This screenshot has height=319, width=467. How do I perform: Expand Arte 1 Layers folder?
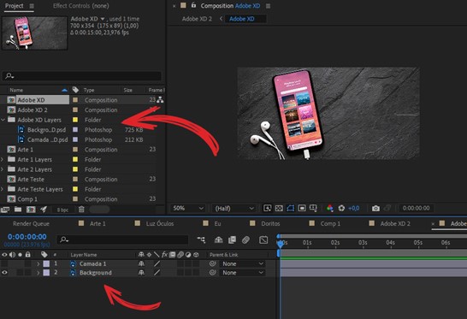(x=3, y=159)
